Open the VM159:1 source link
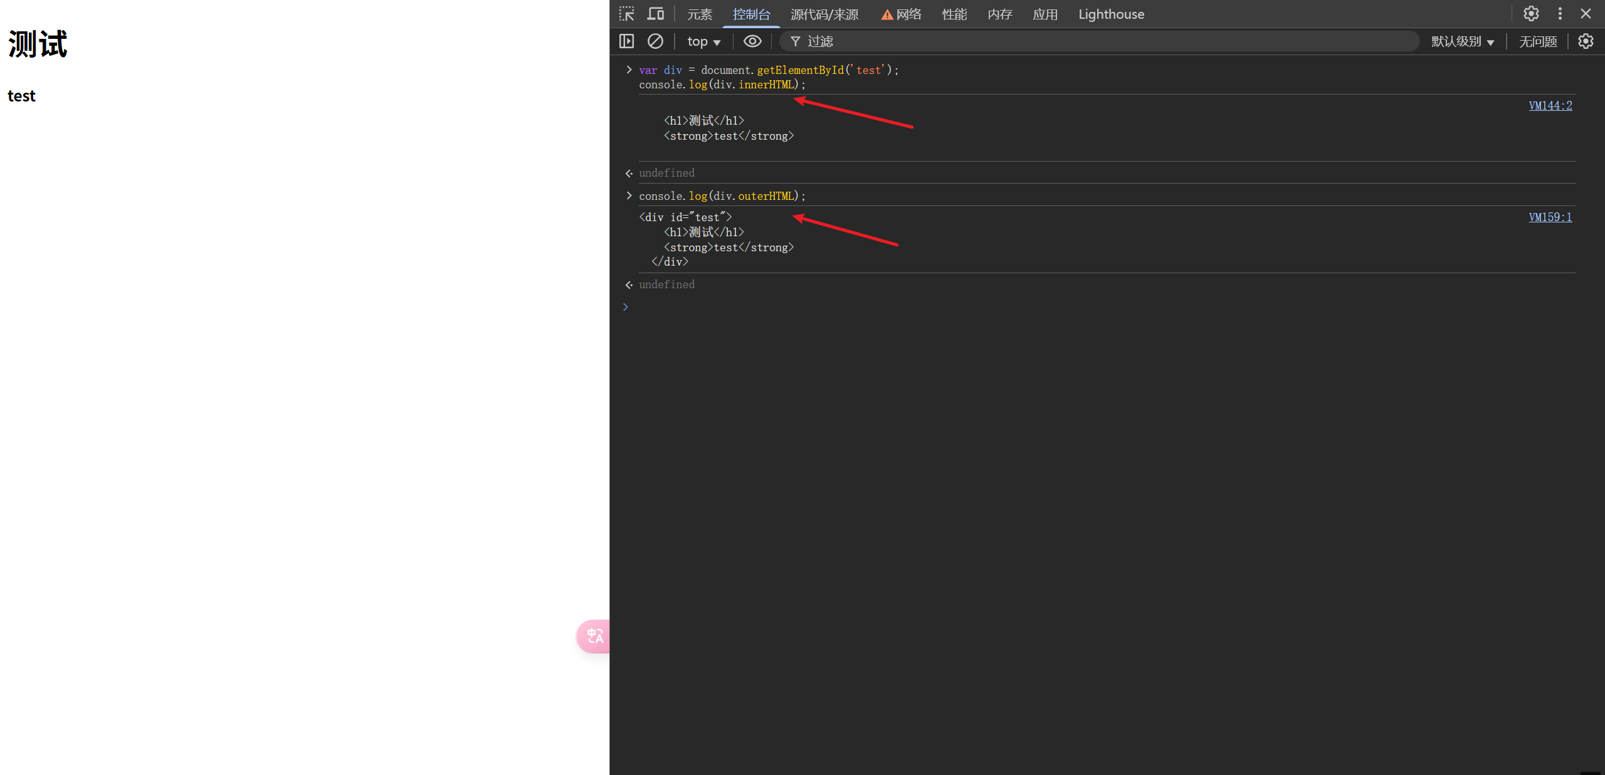This screenshot has height=775, width=1605. [1550, 217]
